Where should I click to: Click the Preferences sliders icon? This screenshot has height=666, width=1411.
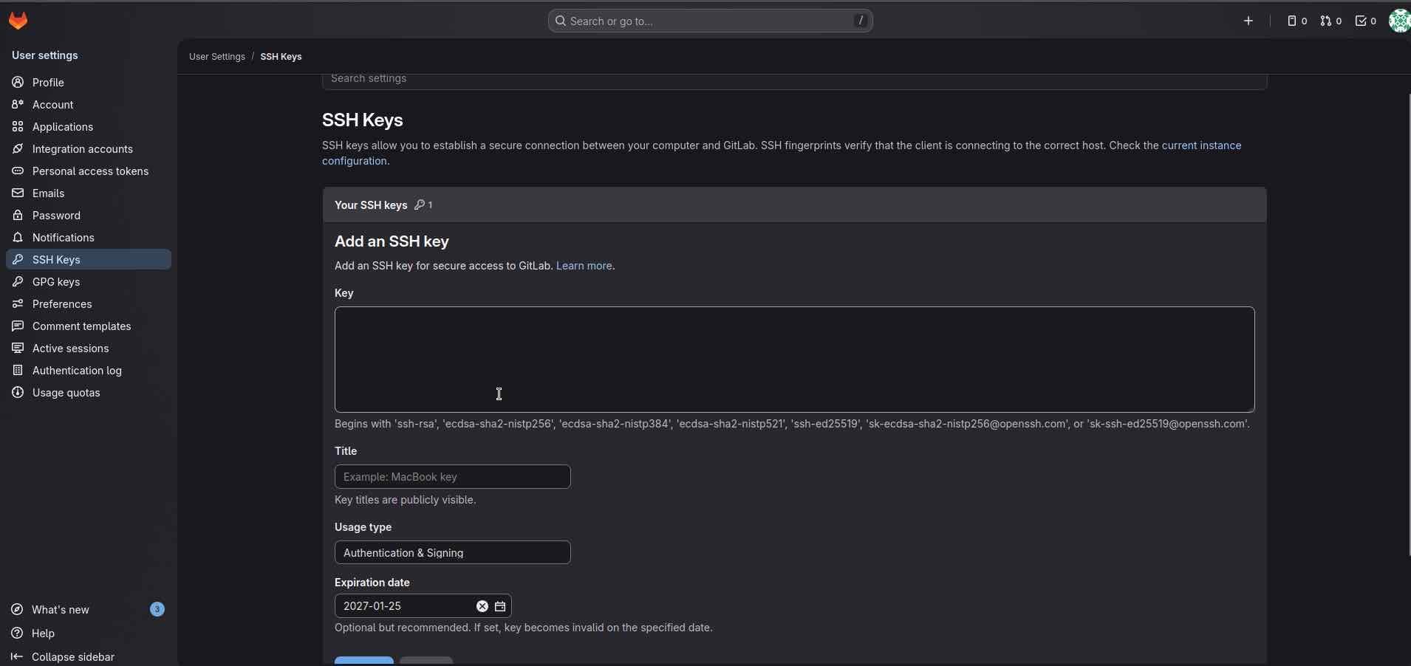pos(18,303)
